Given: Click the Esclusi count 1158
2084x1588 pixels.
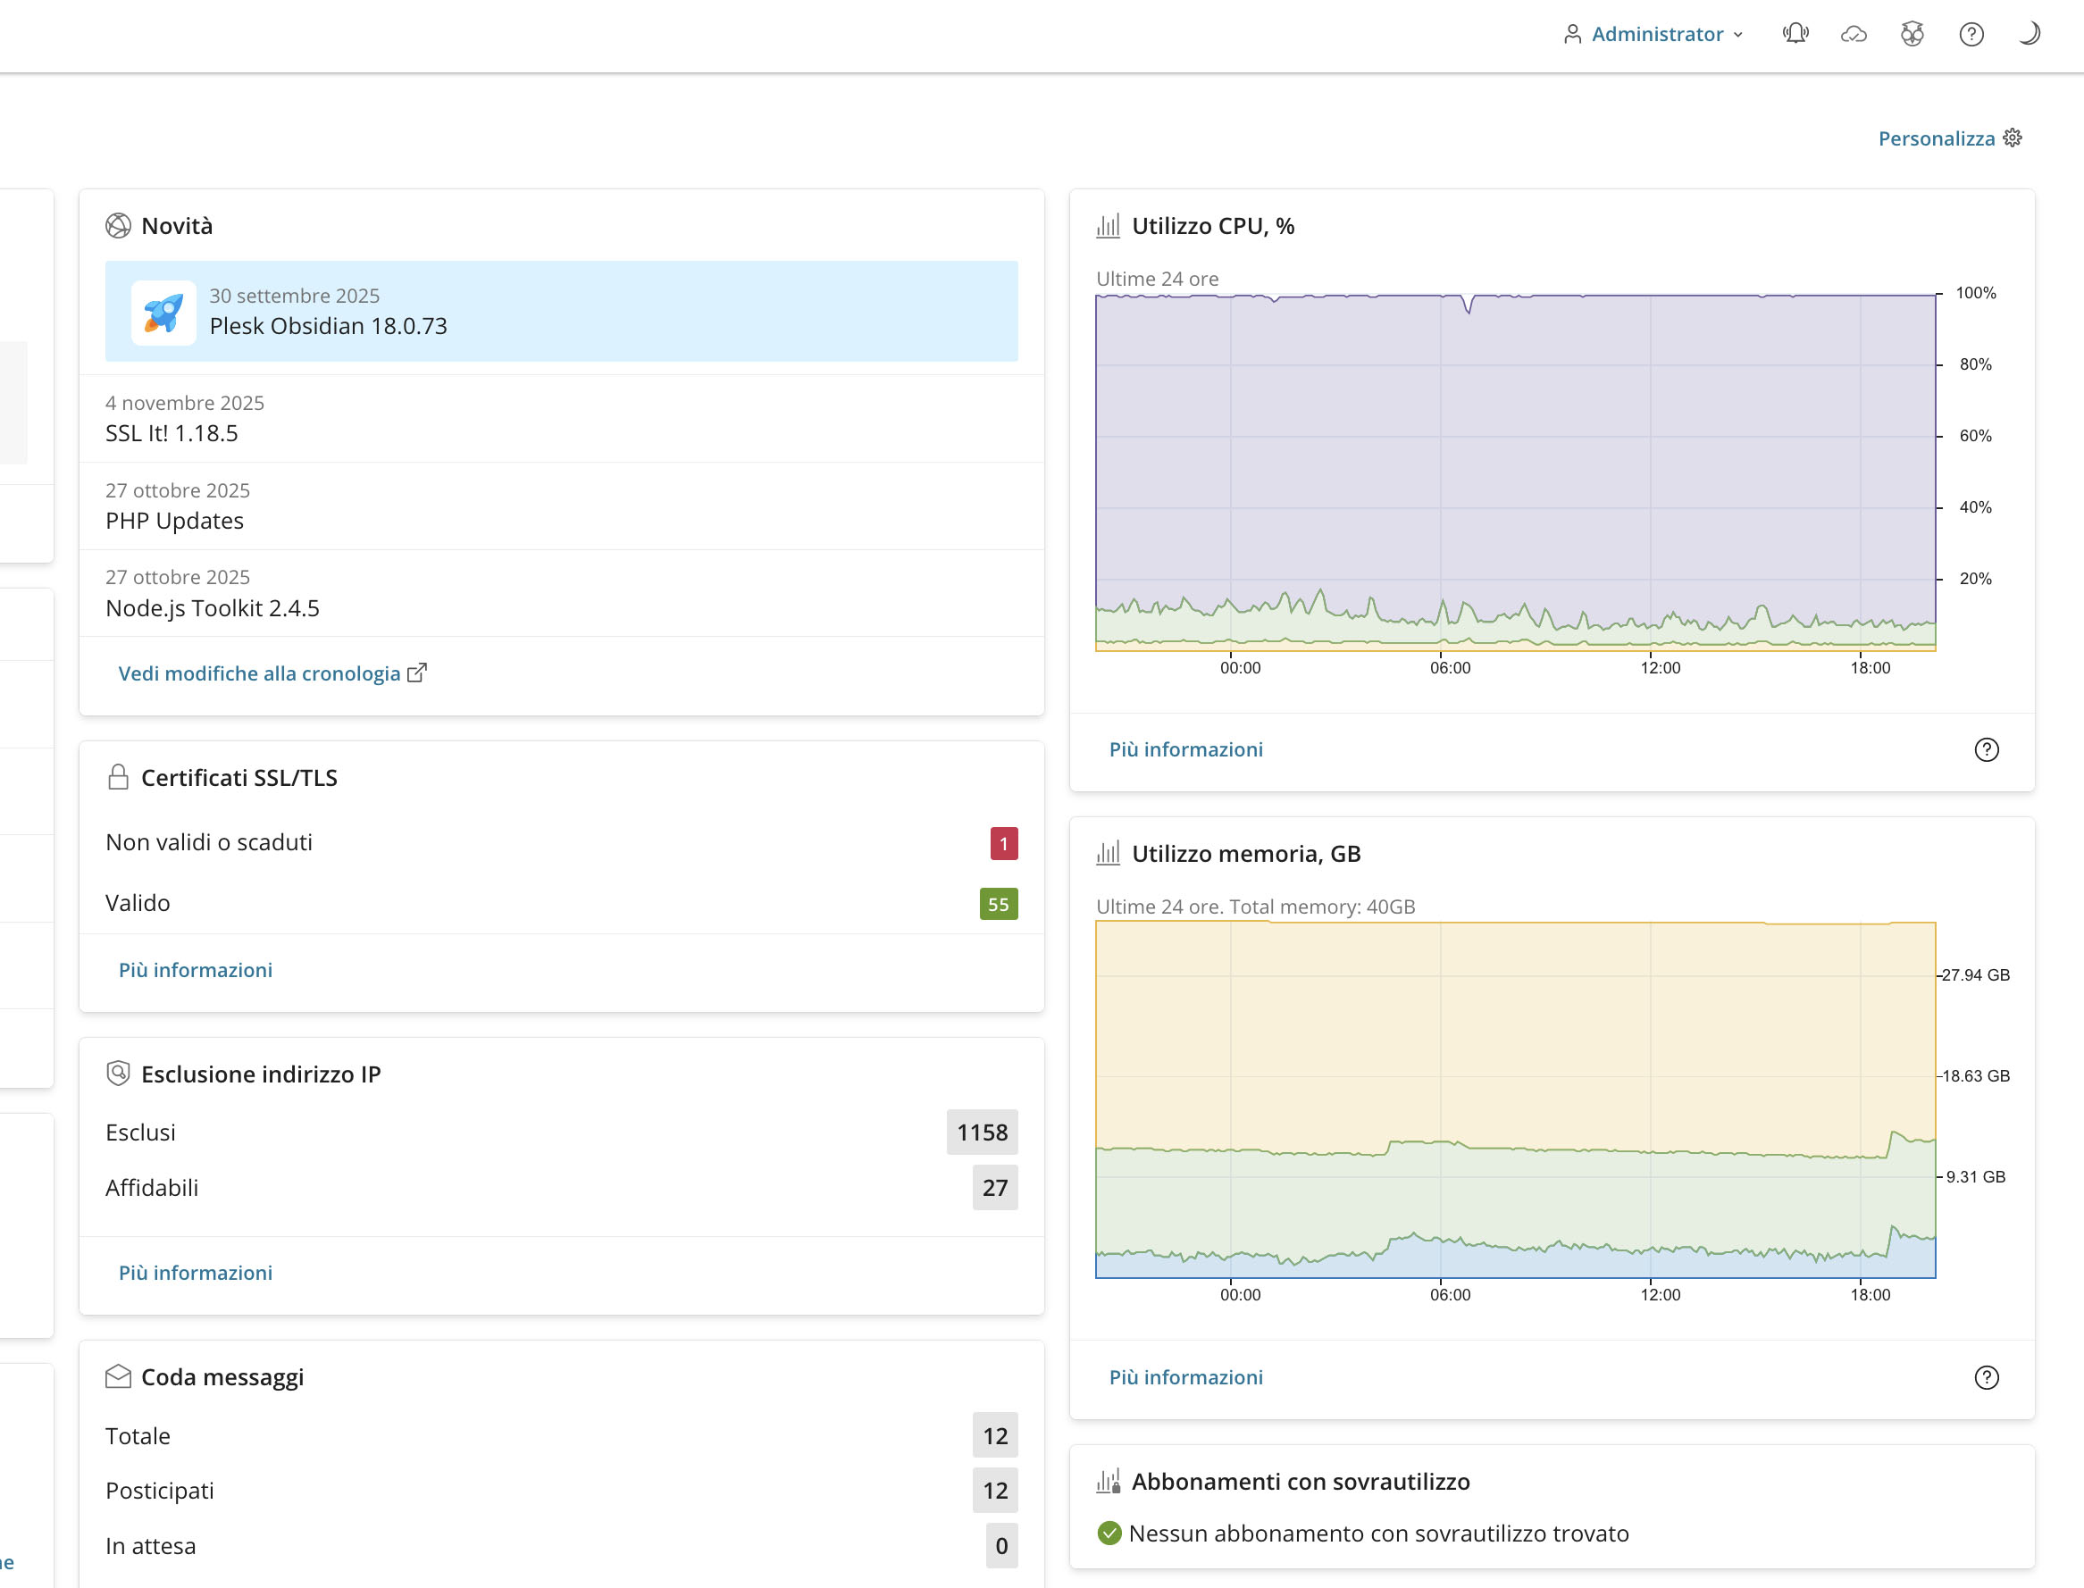Looking at the screenshot, I should click(981, 1132).
